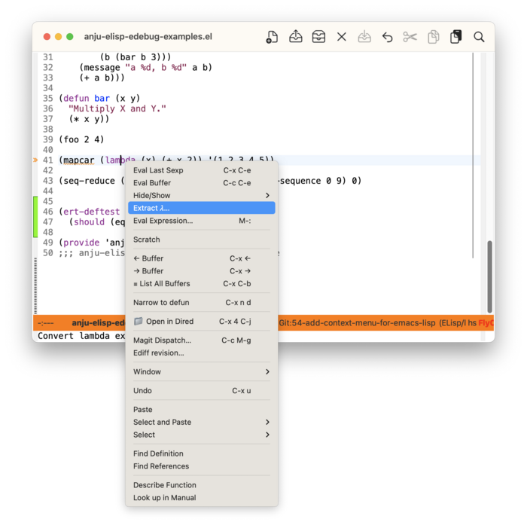Click the FlyC indicator in mode line

pos(486,323)
